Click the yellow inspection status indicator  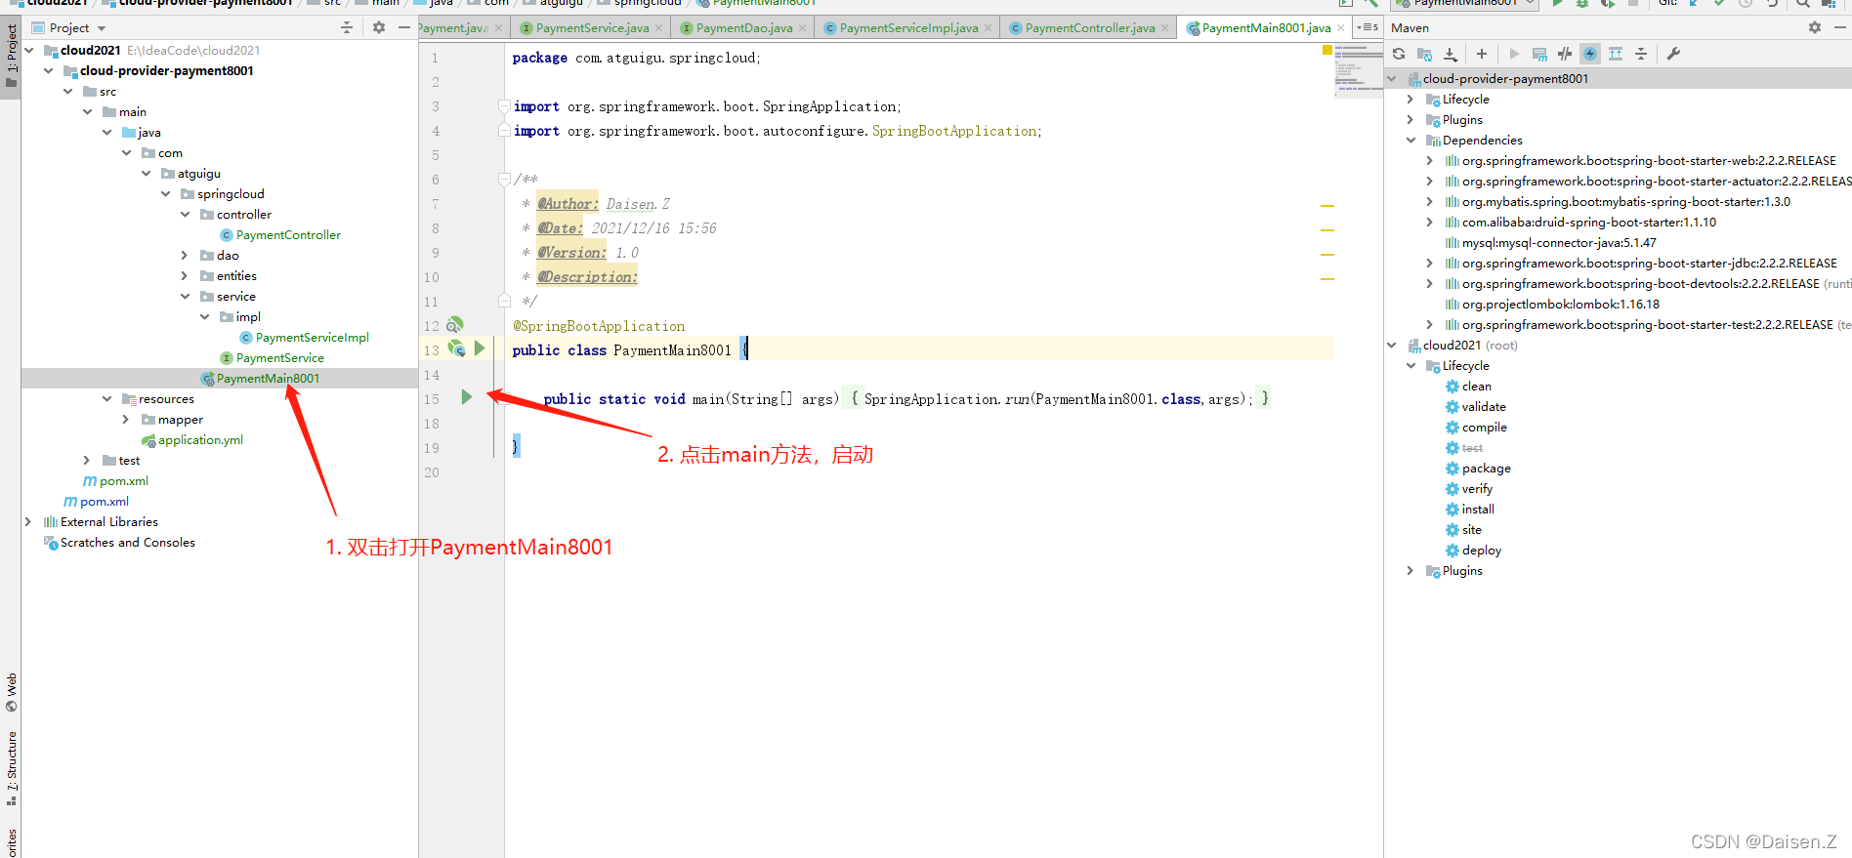pos(1326,49)
